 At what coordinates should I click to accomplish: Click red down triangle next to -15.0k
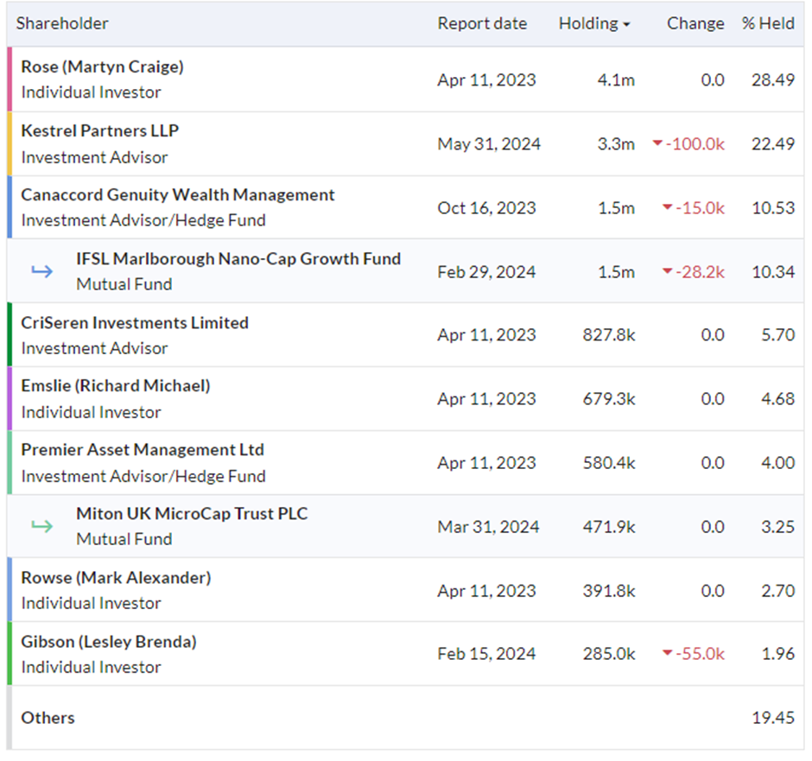point(668,207)
